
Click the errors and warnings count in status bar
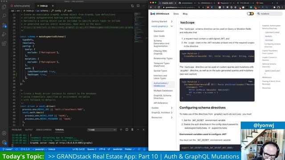pyautogui.click(x=25, y=149)
